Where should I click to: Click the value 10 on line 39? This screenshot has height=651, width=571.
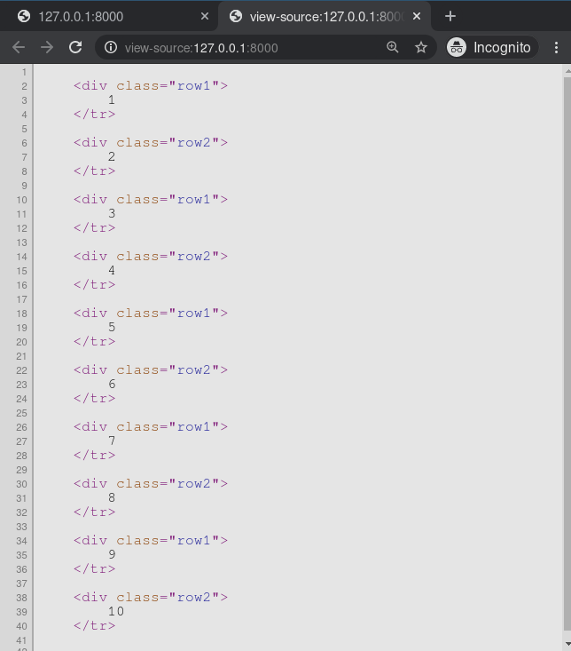(116, 612)
